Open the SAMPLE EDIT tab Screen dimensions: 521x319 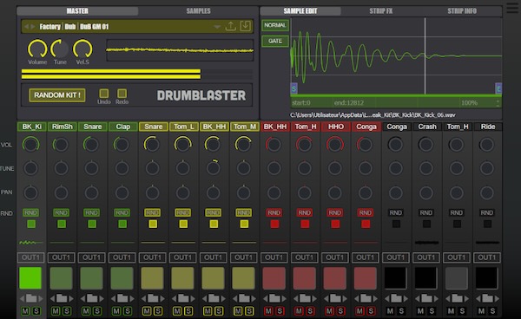coord(300,11)
